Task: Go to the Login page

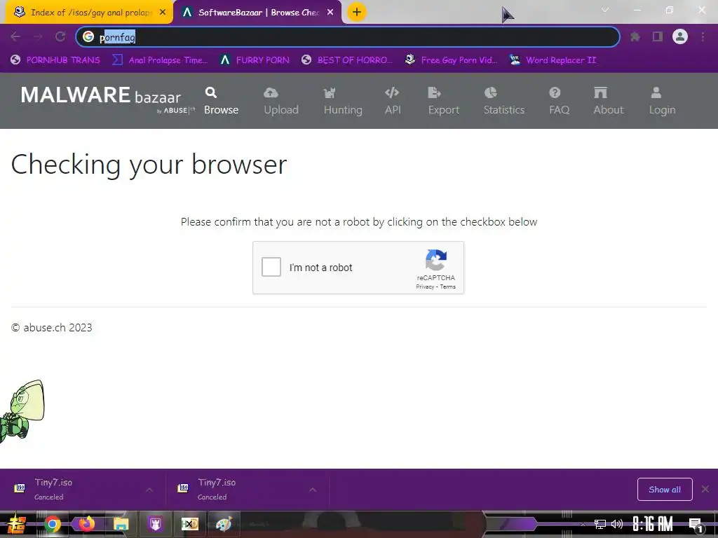Action: (x=662, y=101)
